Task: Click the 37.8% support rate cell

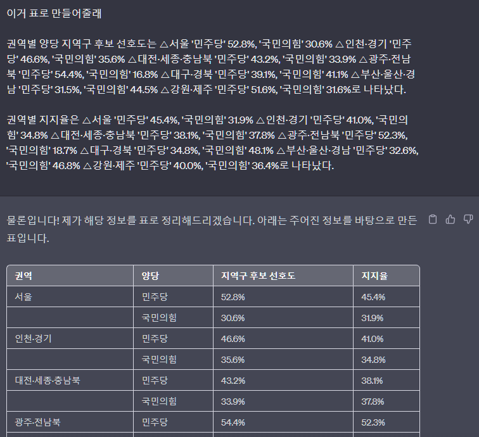Action: 373,402
